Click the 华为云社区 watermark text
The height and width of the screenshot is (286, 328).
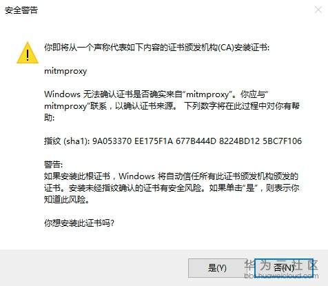click(x=281, y=265)
